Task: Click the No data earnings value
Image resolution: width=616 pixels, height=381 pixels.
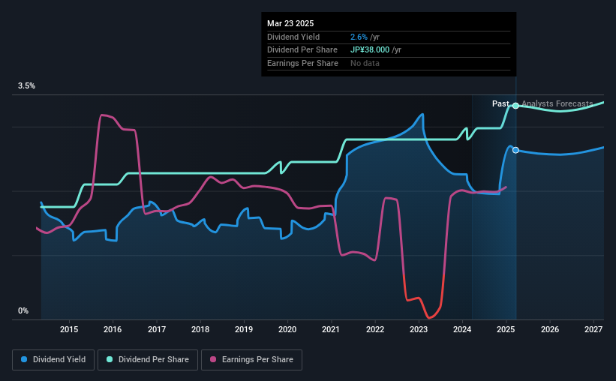Action: 365,63
